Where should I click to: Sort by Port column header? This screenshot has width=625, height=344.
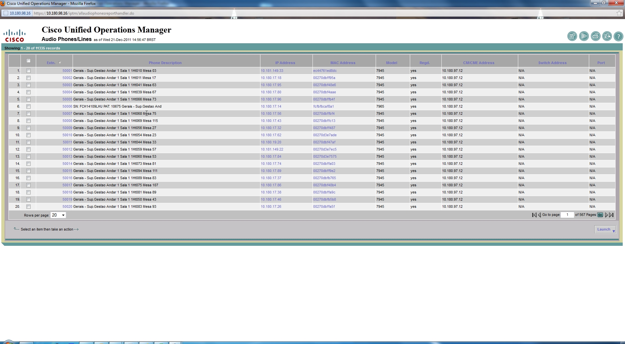coord(601,63)
